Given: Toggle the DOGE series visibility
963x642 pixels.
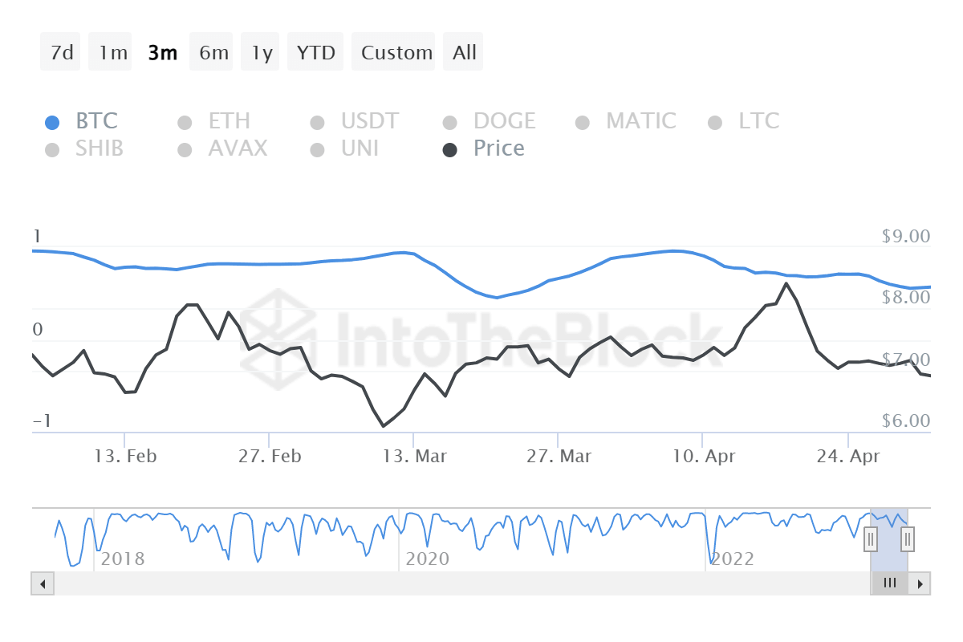Looking at the screenshot, I should pos(449,121).
